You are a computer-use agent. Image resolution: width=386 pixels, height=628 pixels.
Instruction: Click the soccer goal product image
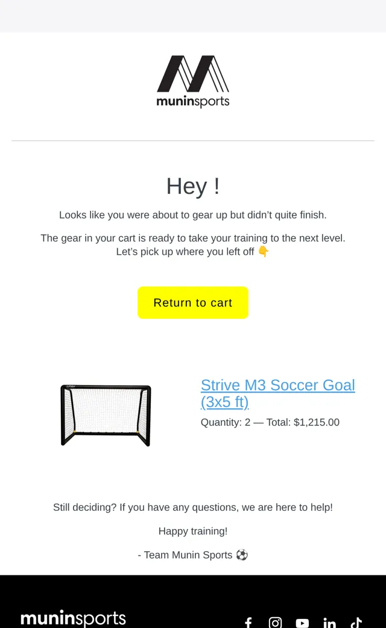(106, 415)
